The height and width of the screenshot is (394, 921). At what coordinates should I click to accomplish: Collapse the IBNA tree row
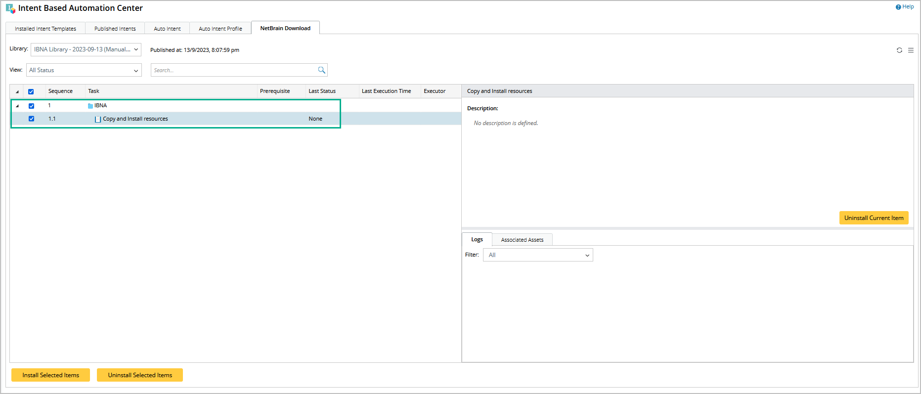point(17,106)
